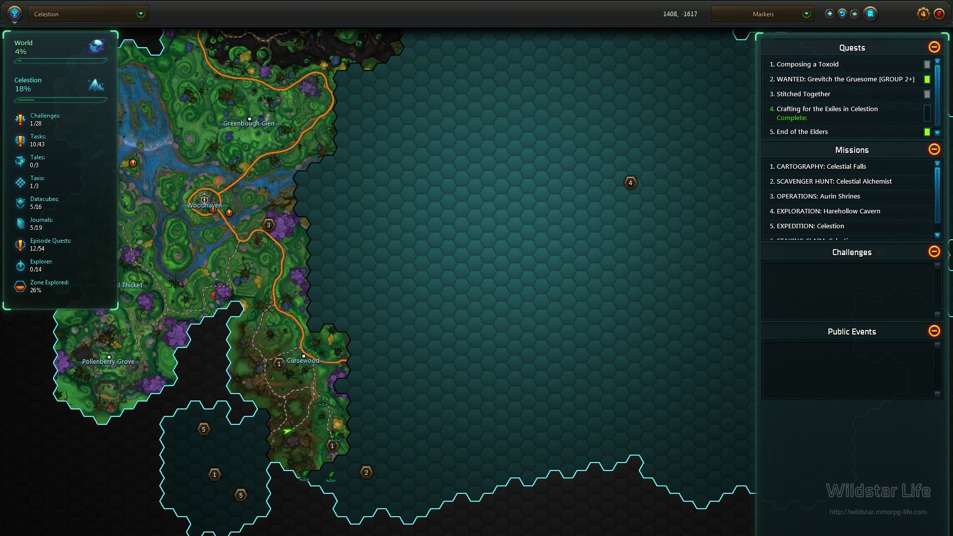This screenshot has width=953, height=536.
Task: Click hex marker 3 near Woodhaven
Action: coord(269,225)
